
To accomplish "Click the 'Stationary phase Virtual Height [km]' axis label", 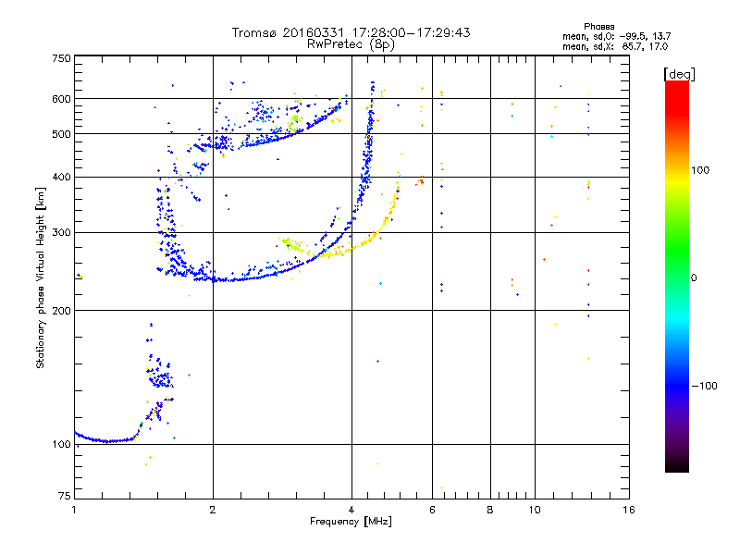I will pos(41,277).
